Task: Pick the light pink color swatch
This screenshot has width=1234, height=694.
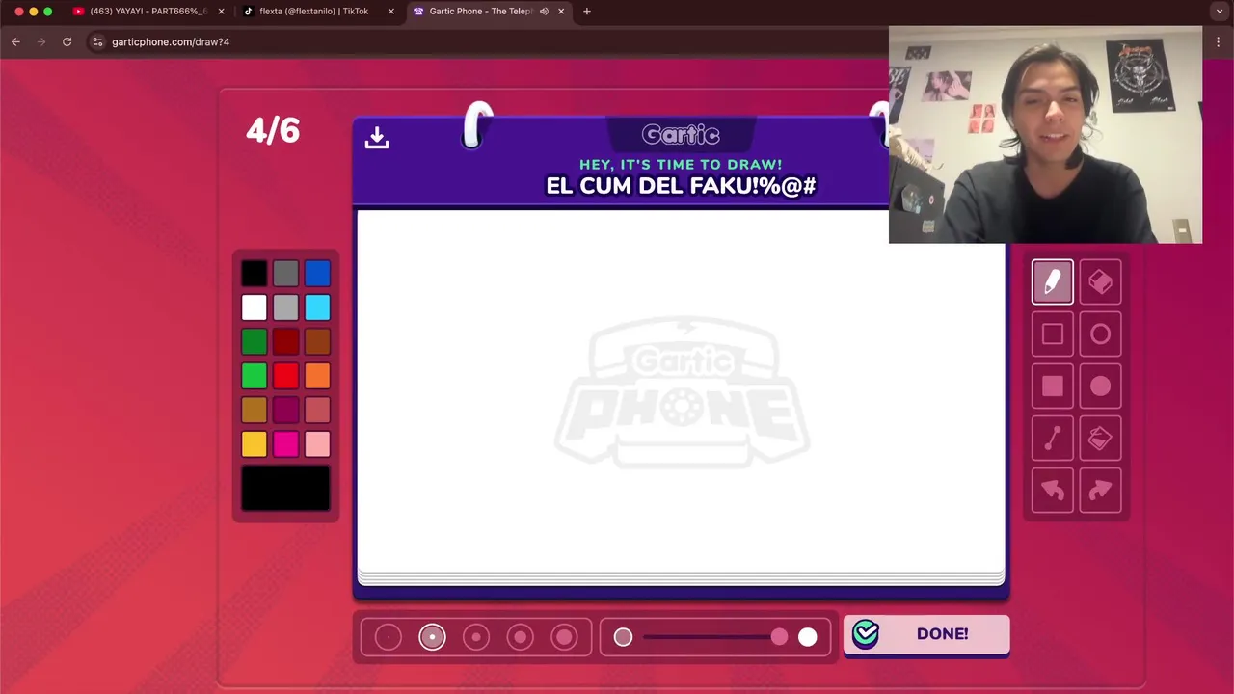Action: (x=317, y=443)
